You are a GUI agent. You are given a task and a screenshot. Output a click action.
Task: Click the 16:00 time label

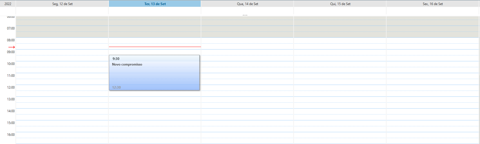[11, 135]
